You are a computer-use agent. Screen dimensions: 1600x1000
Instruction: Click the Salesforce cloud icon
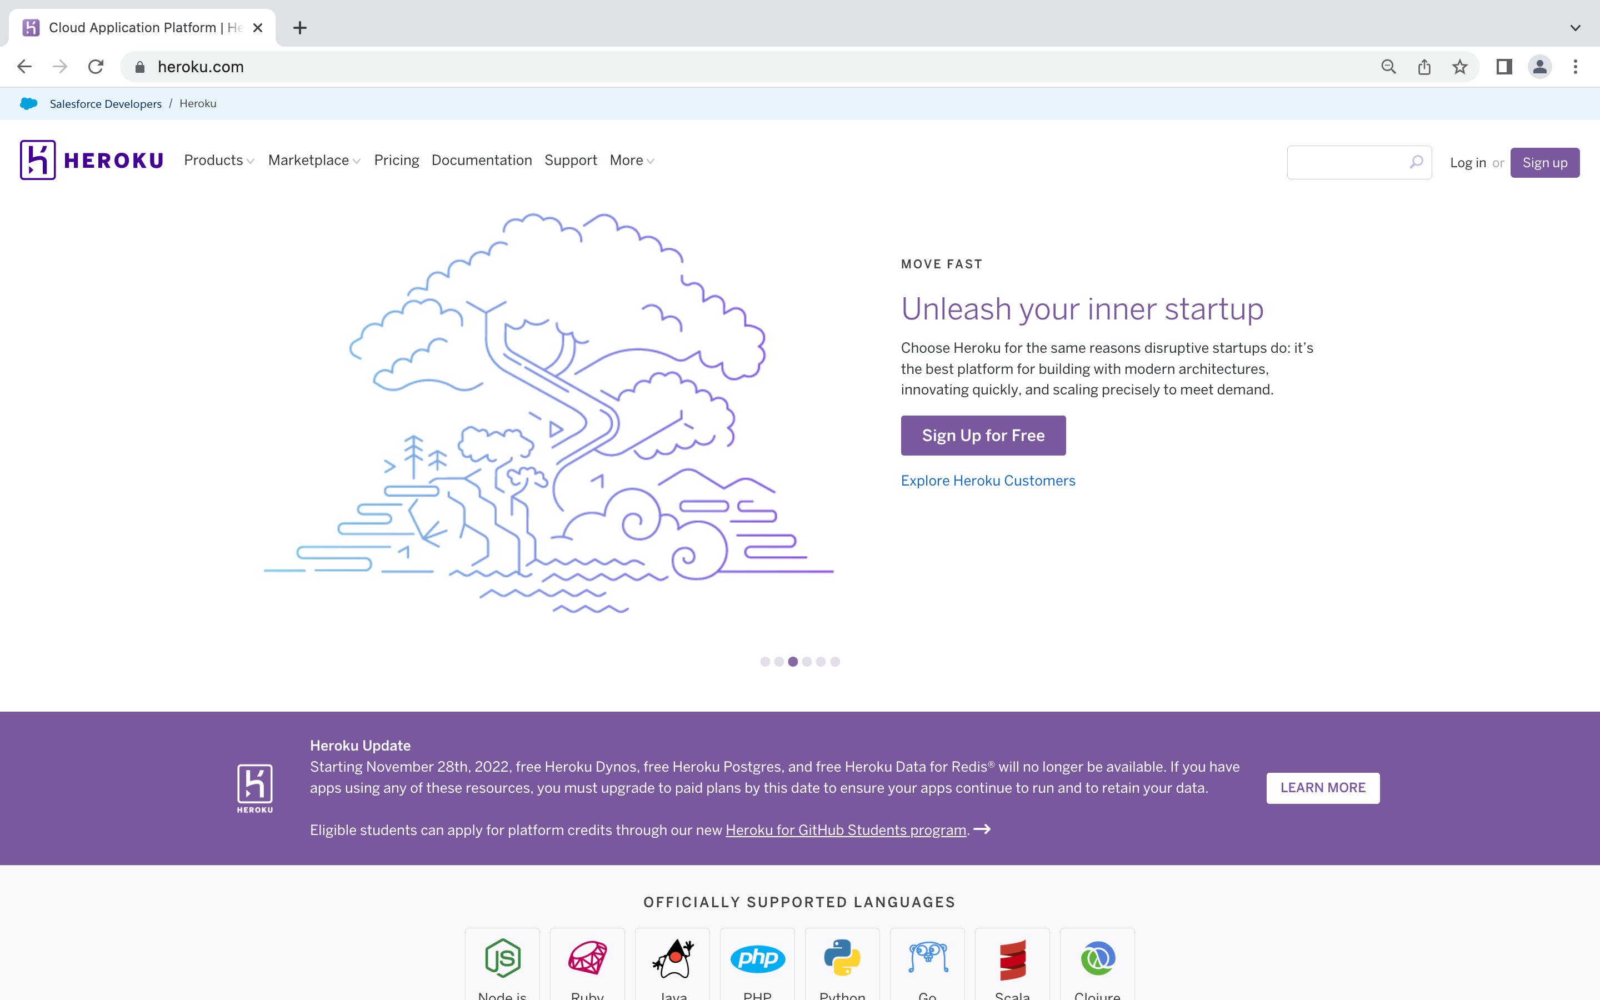pyautogui.click(x=28, y=104)
